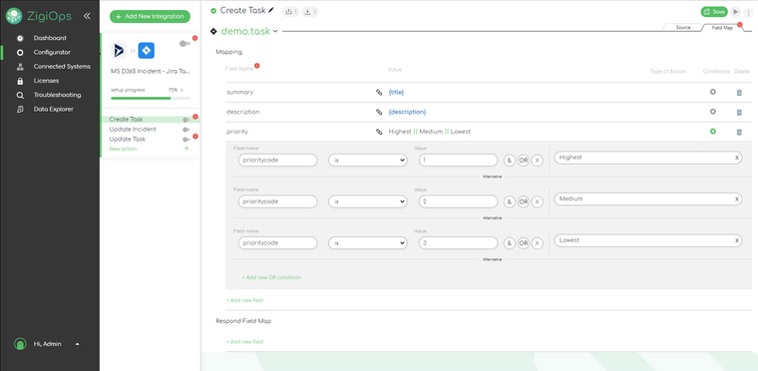Open Configurator in the sidebar
Screen dimensions: 758x371
[x=52, y=52]
